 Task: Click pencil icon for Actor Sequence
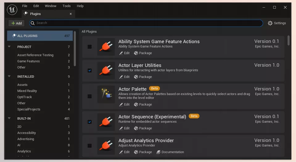coord(121,128)
